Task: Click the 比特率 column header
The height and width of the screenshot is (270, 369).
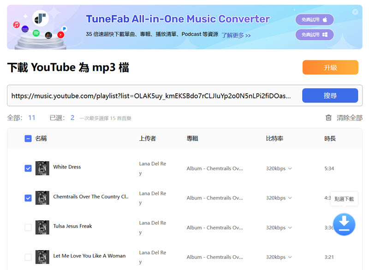Action: click(x=274, y=138)
